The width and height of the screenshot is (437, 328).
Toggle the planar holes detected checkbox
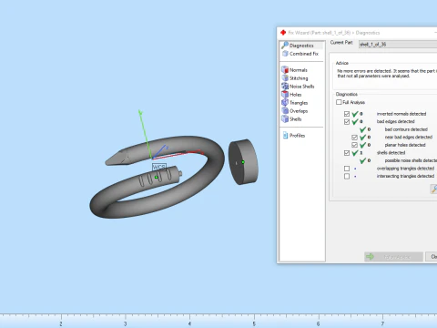coord(354,145)
